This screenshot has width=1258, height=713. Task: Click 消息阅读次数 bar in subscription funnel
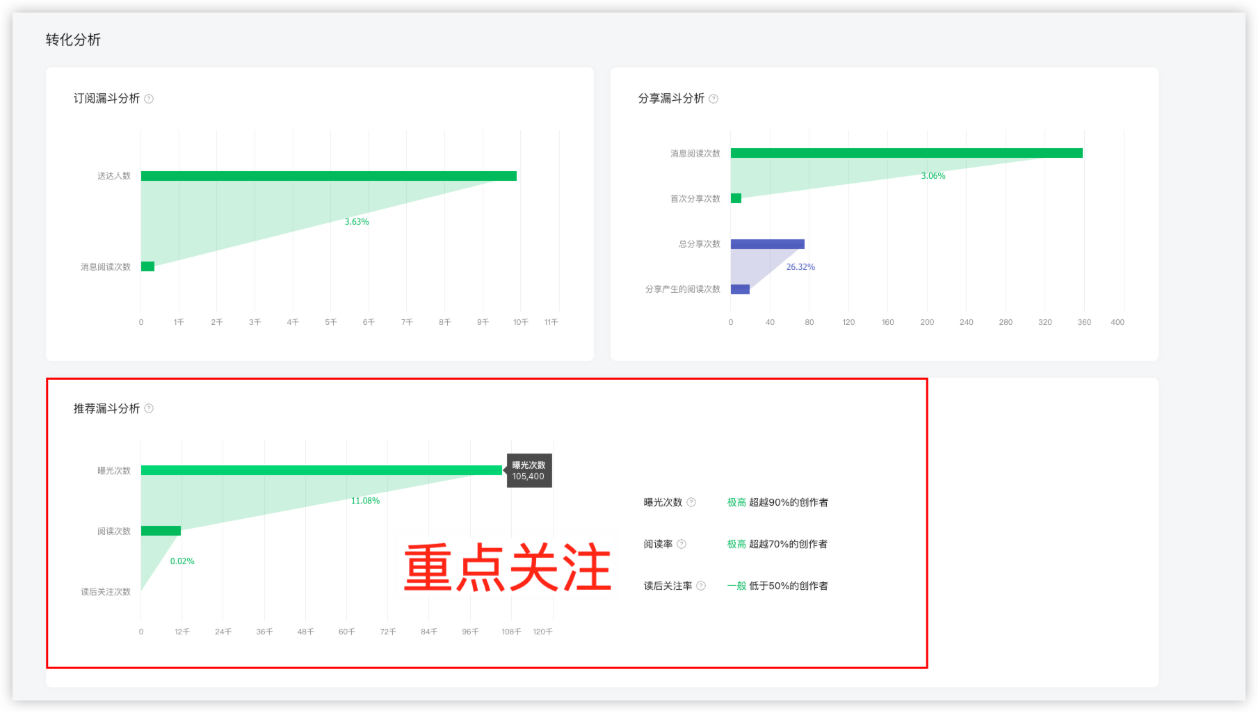click(x=147, y=266)
